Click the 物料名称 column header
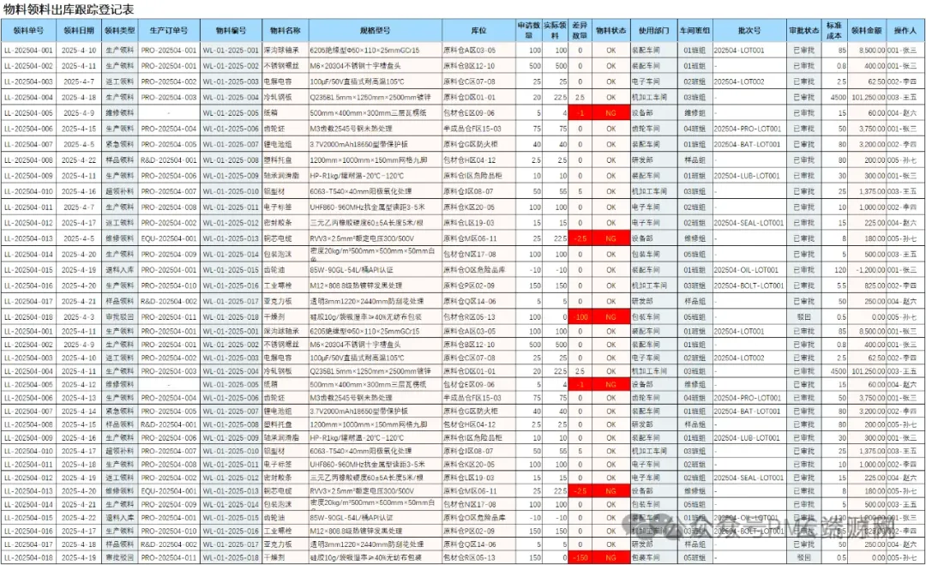This screenshot has width=926, height=565. tap(286, 30)
